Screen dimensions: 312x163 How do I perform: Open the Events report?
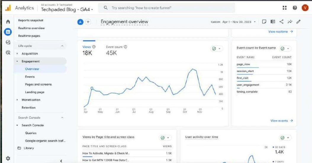click(x=30, y=77)
